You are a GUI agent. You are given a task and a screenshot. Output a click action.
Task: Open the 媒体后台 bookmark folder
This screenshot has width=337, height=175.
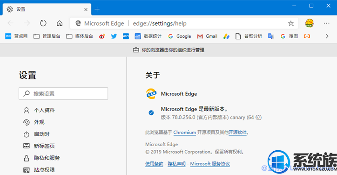[x=80, y=36]
